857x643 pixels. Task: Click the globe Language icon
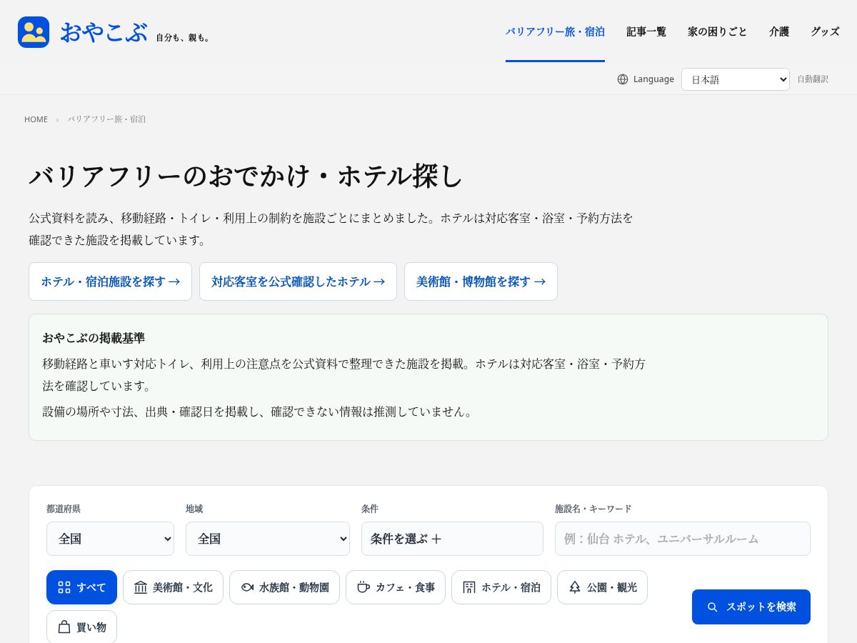(623, 79)
